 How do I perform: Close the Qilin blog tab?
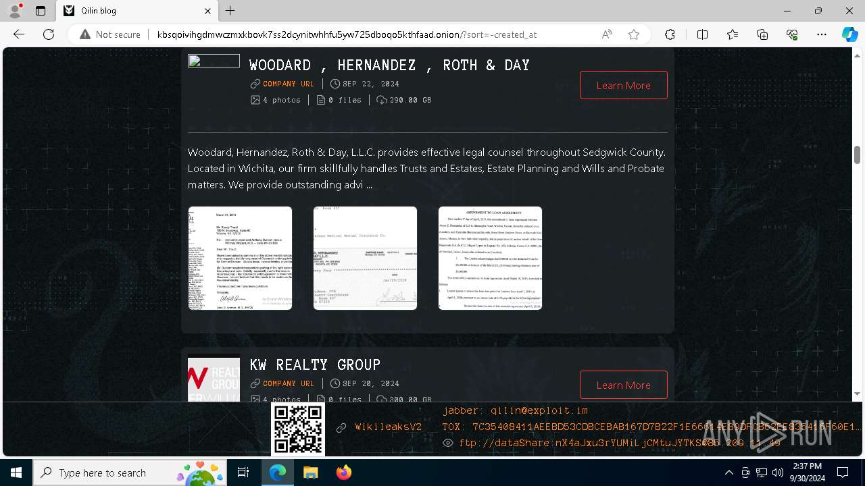pyautogui.click(x=208, y=11)
